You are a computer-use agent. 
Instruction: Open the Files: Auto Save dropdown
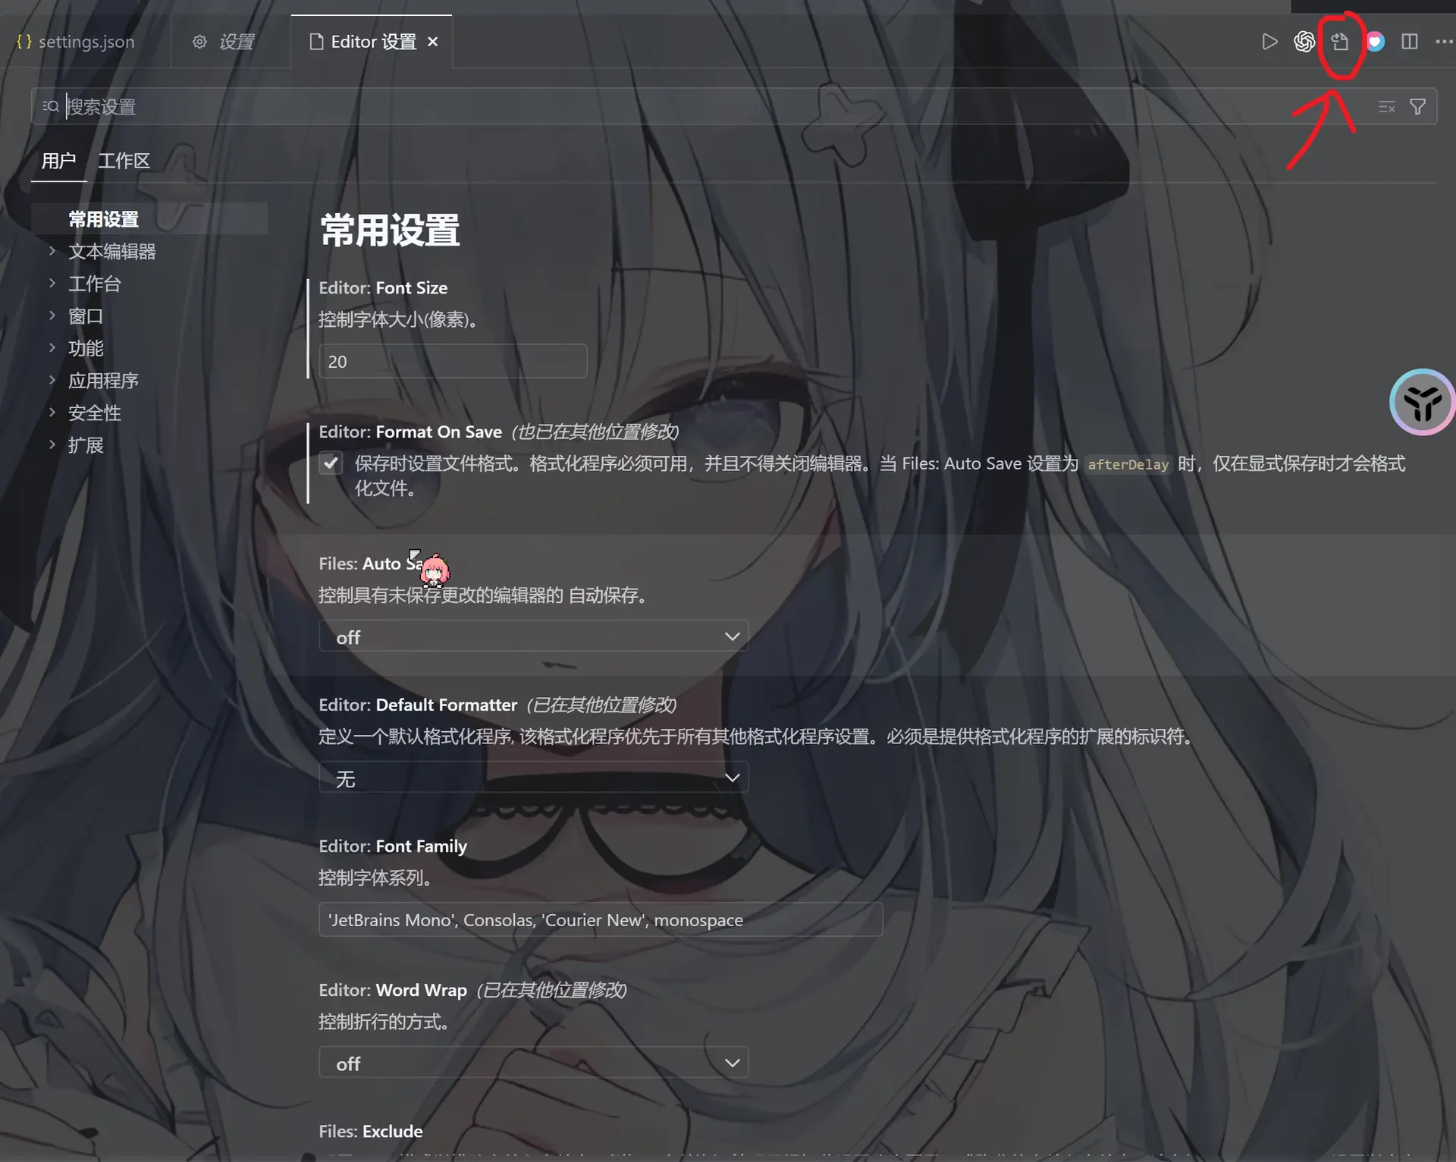tap(534, 636)
